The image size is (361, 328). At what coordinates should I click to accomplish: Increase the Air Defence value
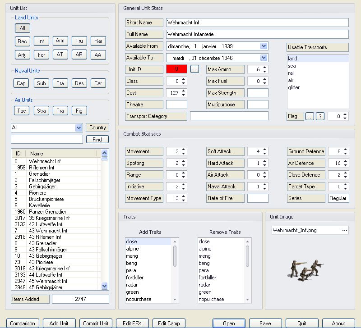coord(345,161)
